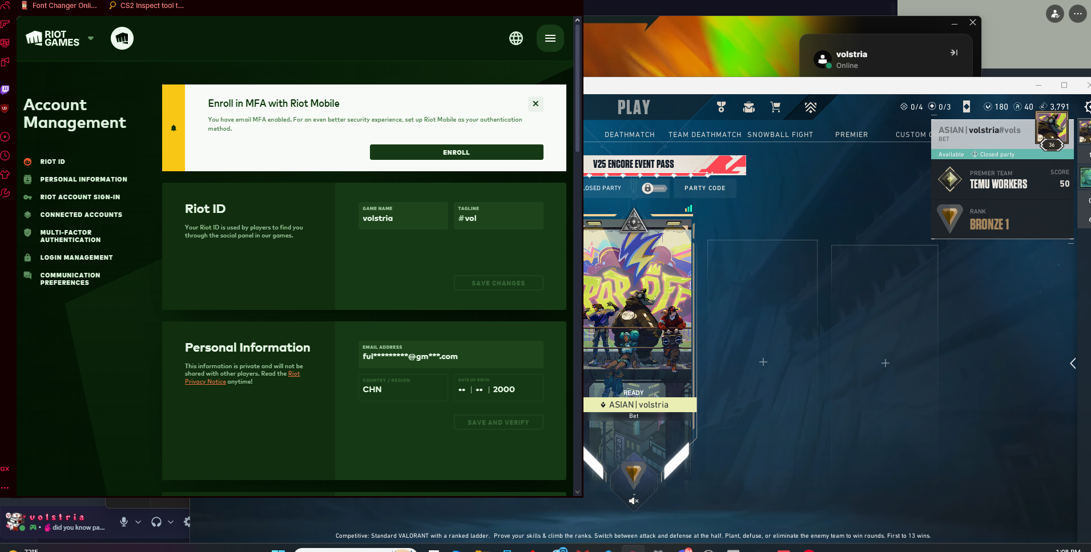Go to Riot Account Sign-In section
The width and height of the screenshot is (1091, 552).
[x=72, y=197]
